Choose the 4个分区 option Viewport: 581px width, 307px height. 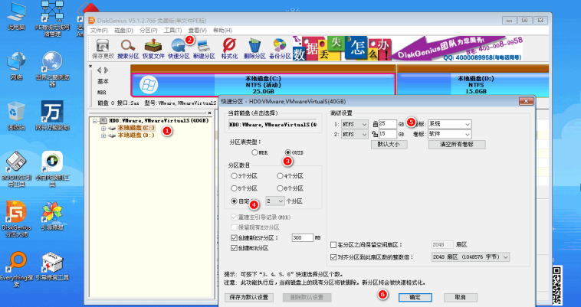pos(290,176)
